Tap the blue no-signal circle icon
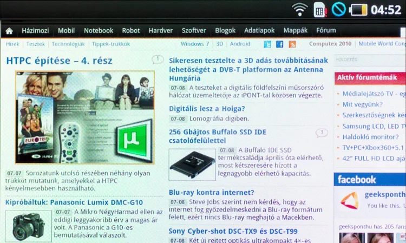Image resolution: width=406 pixels, height=243 pixels. point(338,9)
